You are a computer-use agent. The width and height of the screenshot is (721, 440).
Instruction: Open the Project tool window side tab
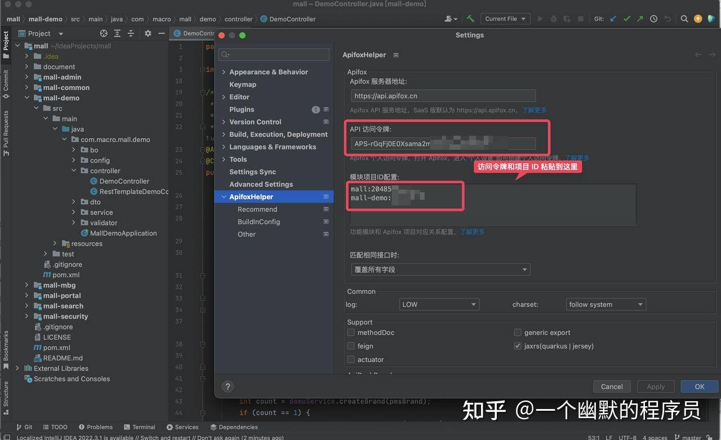(6, 44)
